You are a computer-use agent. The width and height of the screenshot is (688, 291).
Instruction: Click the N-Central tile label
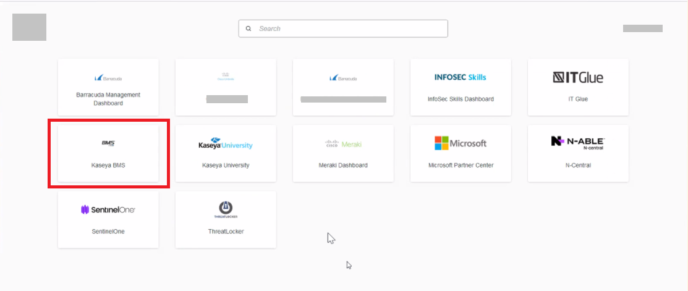coord(578,166)
